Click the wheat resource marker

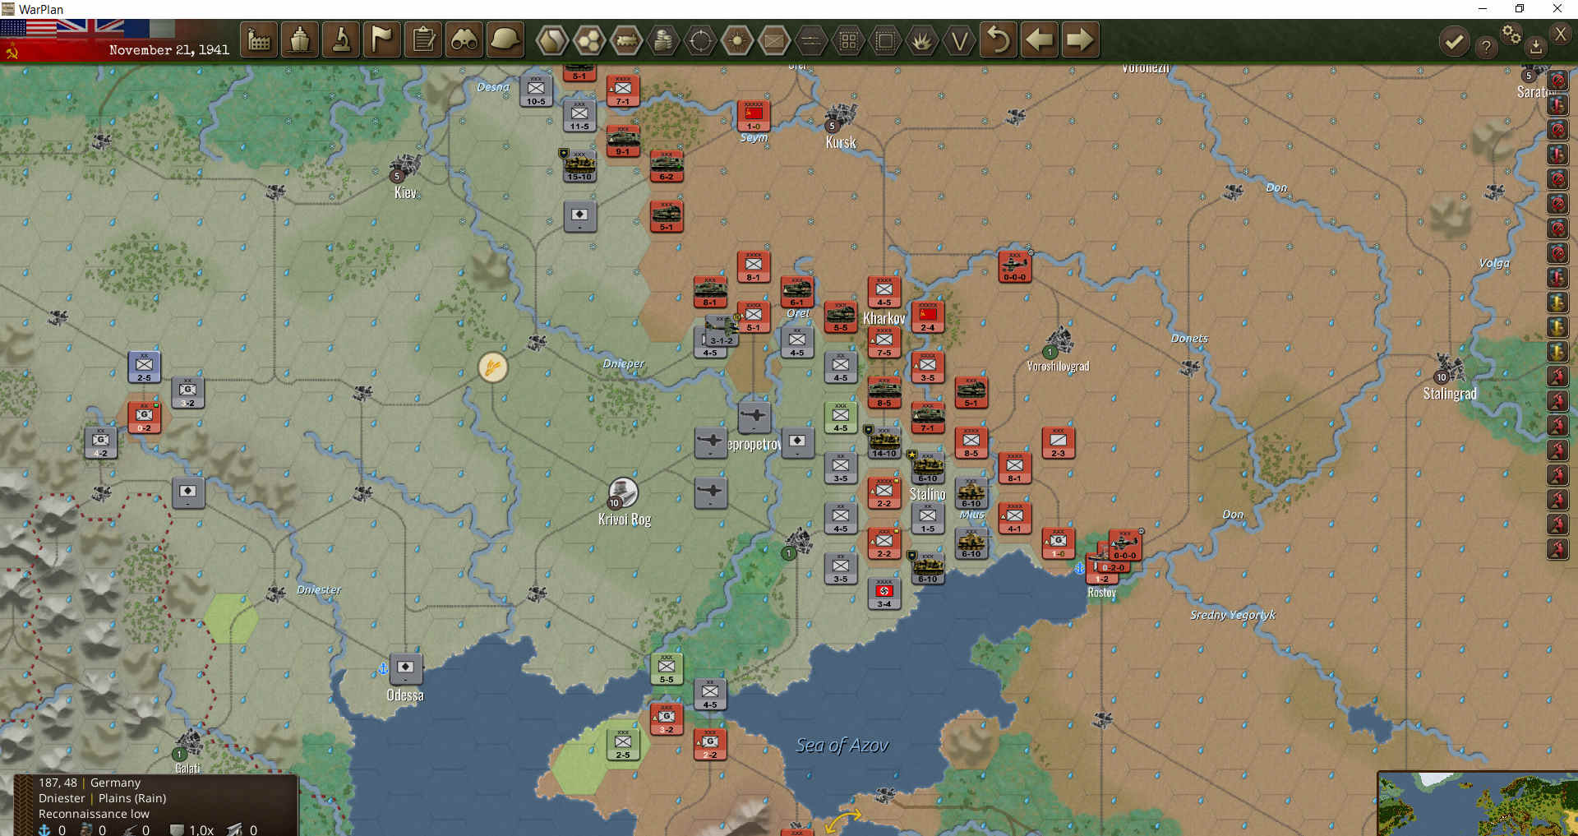(493, 367)
